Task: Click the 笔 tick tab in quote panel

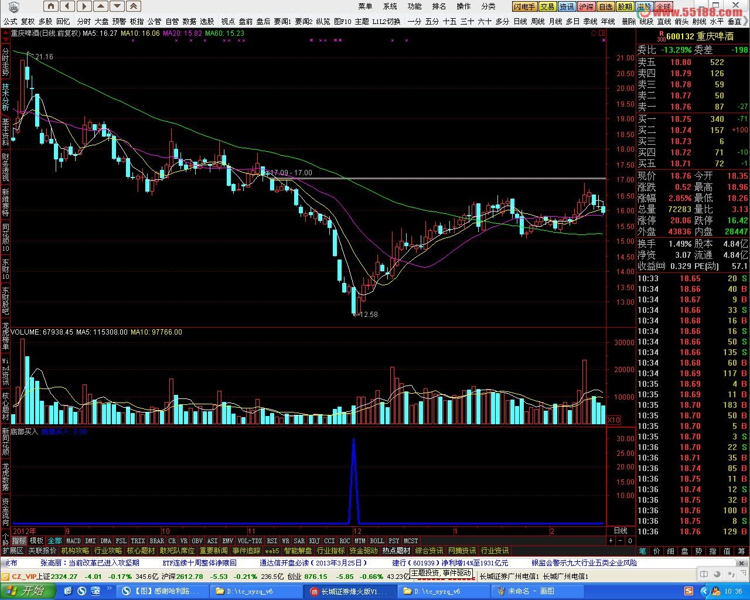Action: tap(642, 551)
